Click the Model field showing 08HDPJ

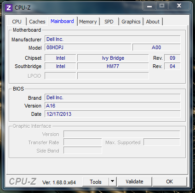point(88,47)
